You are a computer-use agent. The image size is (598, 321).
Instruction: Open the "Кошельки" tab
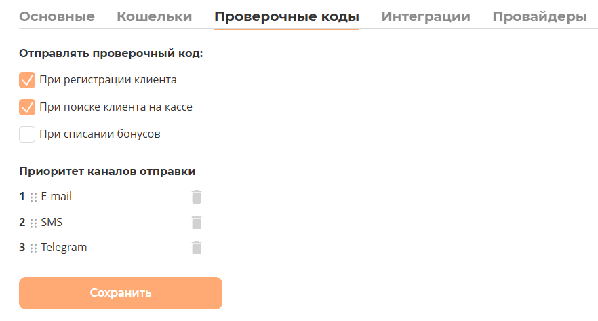tap(155, 16)
